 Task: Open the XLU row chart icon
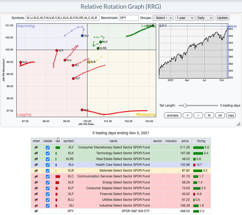pyautogui.click(x=36, y=200)
